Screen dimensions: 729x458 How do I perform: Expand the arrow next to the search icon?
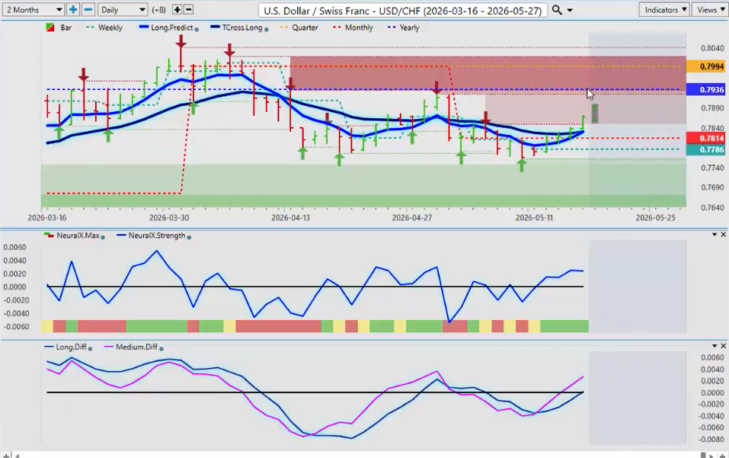pyautogui.click(x=570, y=10)
